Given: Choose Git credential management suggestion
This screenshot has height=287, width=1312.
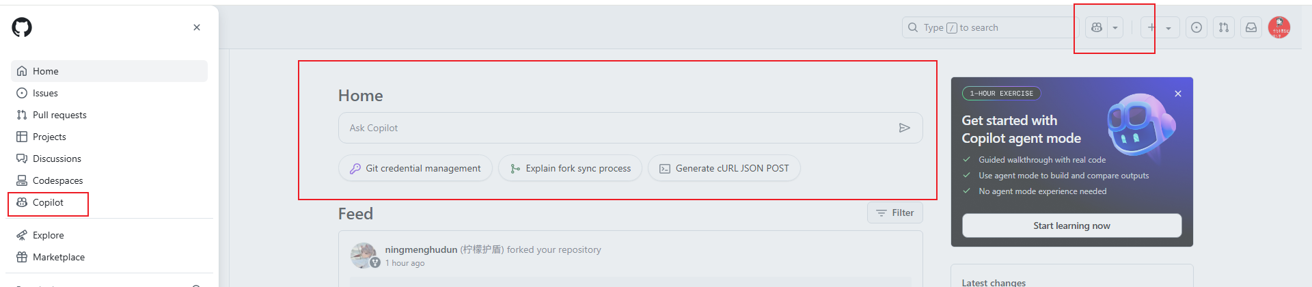Looking at the screenshot, I should [415, 168].
